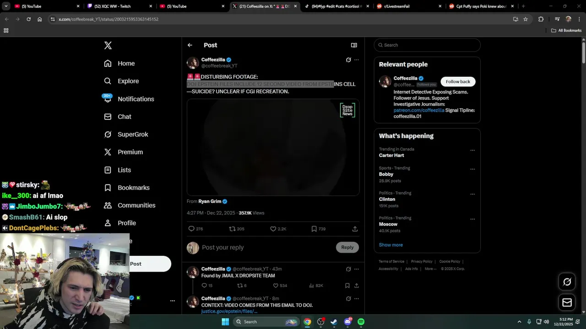The image size is (586, 329).
Task: Open more options for Bobby trend
Action: pyautogui.click(x=472, y=169)
